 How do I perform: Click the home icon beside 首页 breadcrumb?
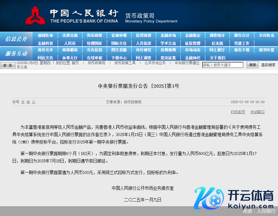8,65
